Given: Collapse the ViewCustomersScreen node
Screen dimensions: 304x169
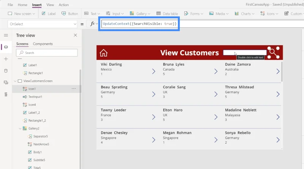Looking at the screenshot, I should (x=15, y=81).
